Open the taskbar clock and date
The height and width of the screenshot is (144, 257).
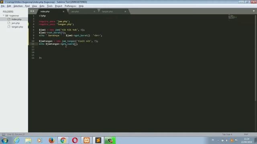pyautogui.click(x=247, y=140)
